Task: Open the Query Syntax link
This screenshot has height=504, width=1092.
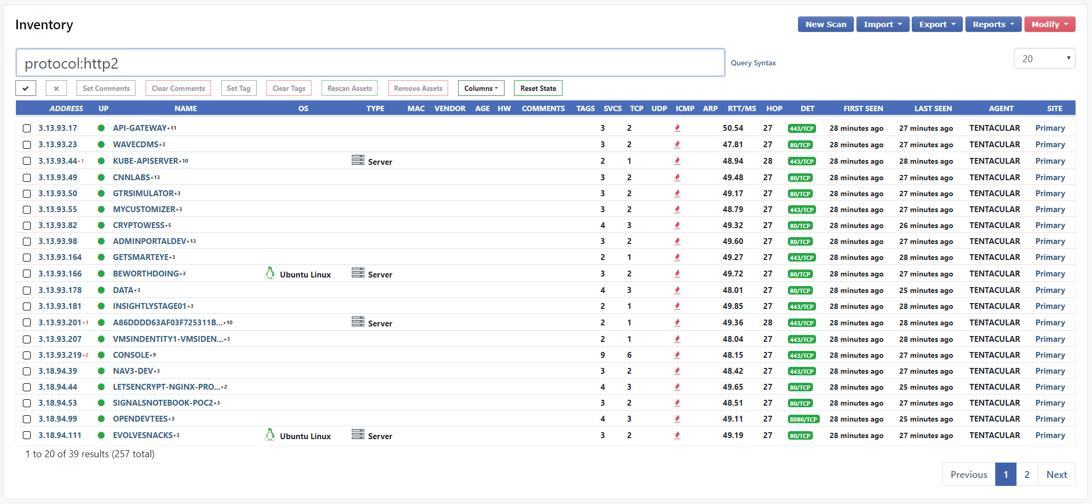Action: click(753, 63)
